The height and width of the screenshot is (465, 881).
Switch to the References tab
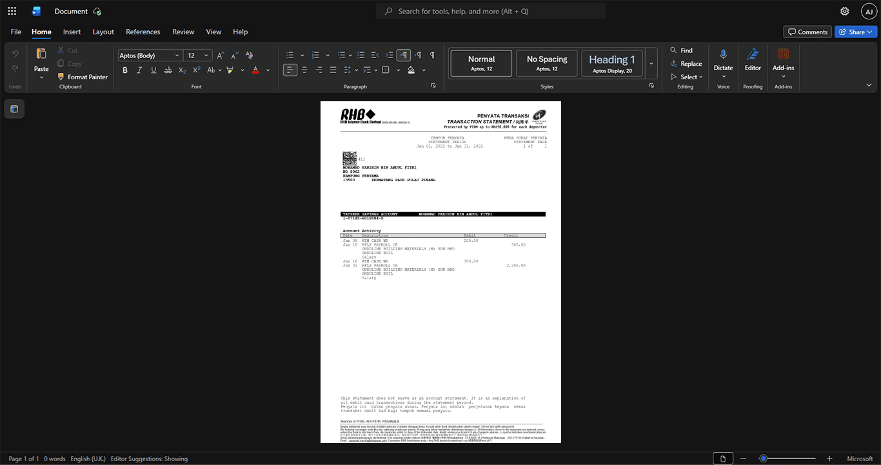143,32
